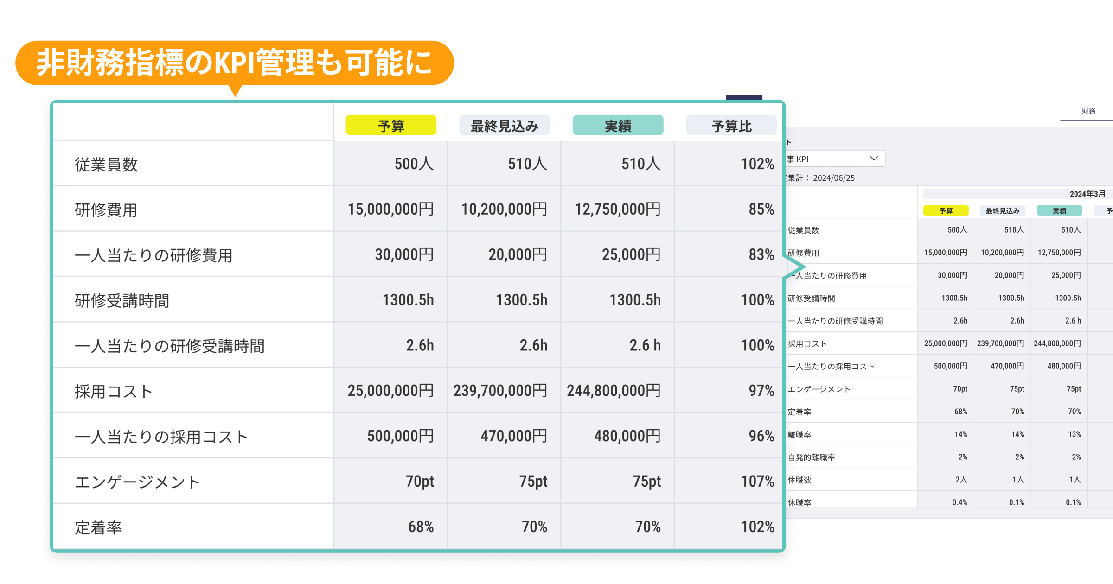Click 25,000,000円 cell in enlarged table

(x=391, y=391)
